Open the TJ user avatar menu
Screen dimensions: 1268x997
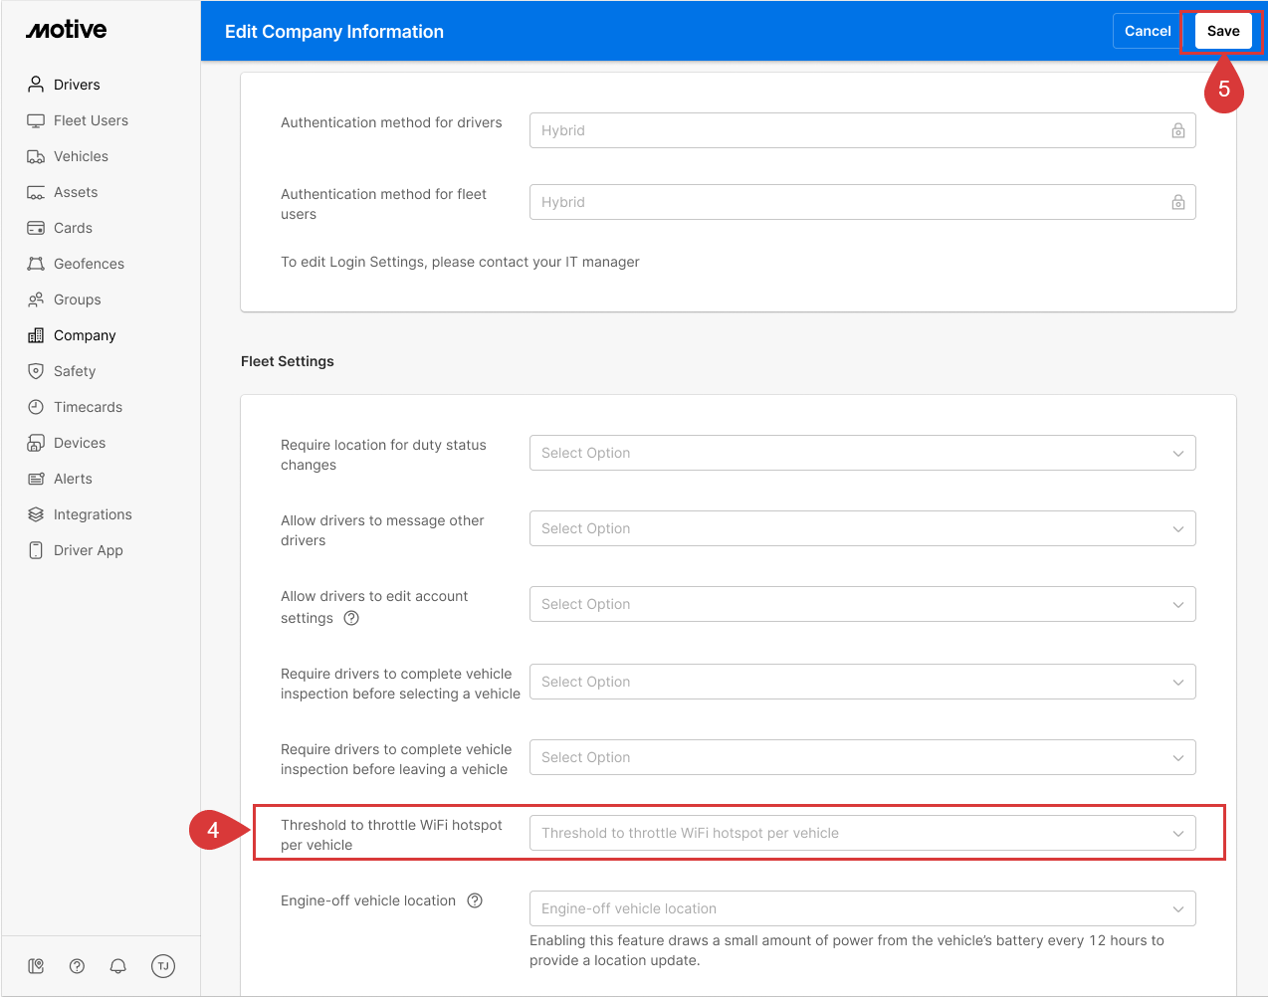[x=163, y=966]
